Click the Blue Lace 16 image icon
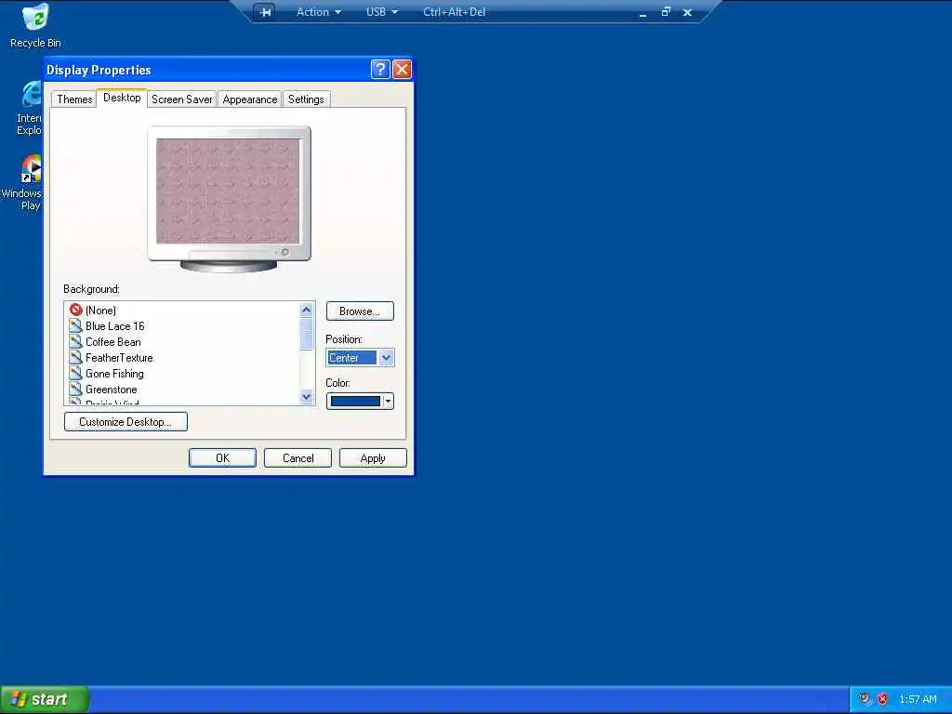This screenshot has width=952, height=714. pos(75,325)
